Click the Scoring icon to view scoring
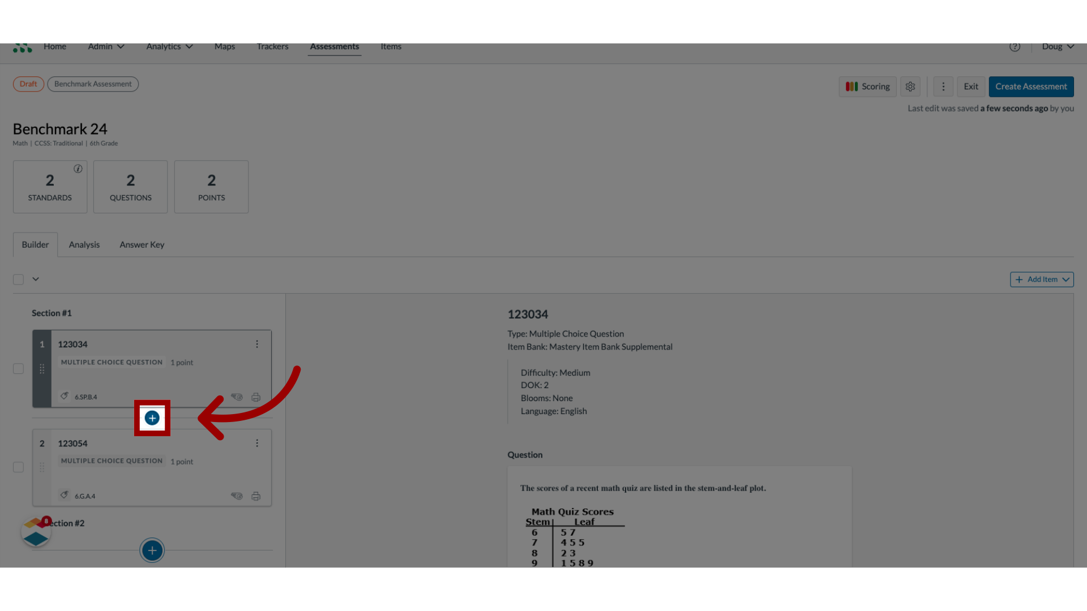This screenshot has height=611, width=1087. click(867, 86)
